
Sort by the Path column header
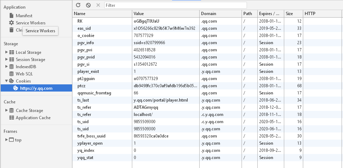click(249, 14)
